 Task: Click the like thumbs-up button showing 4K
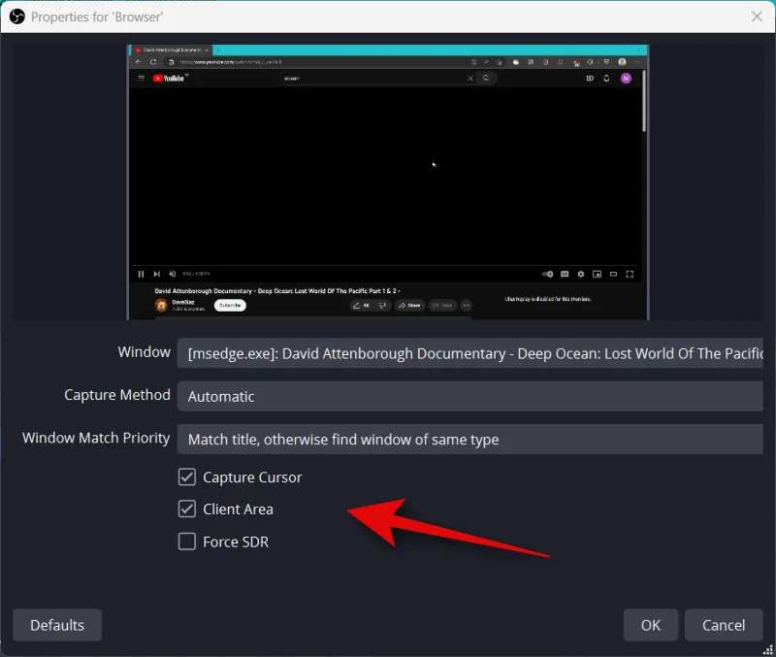[x=362, y=306]
